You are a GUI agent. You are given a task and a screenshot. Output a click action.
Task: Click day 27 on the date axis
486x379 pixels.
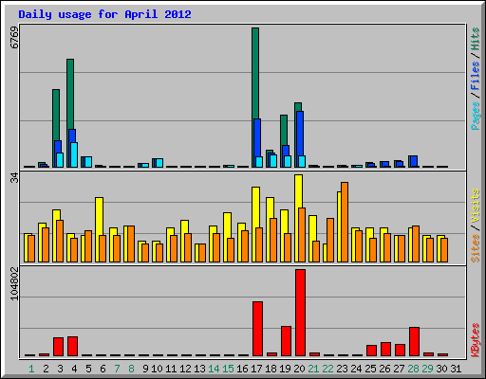click(x=399, y=369)
